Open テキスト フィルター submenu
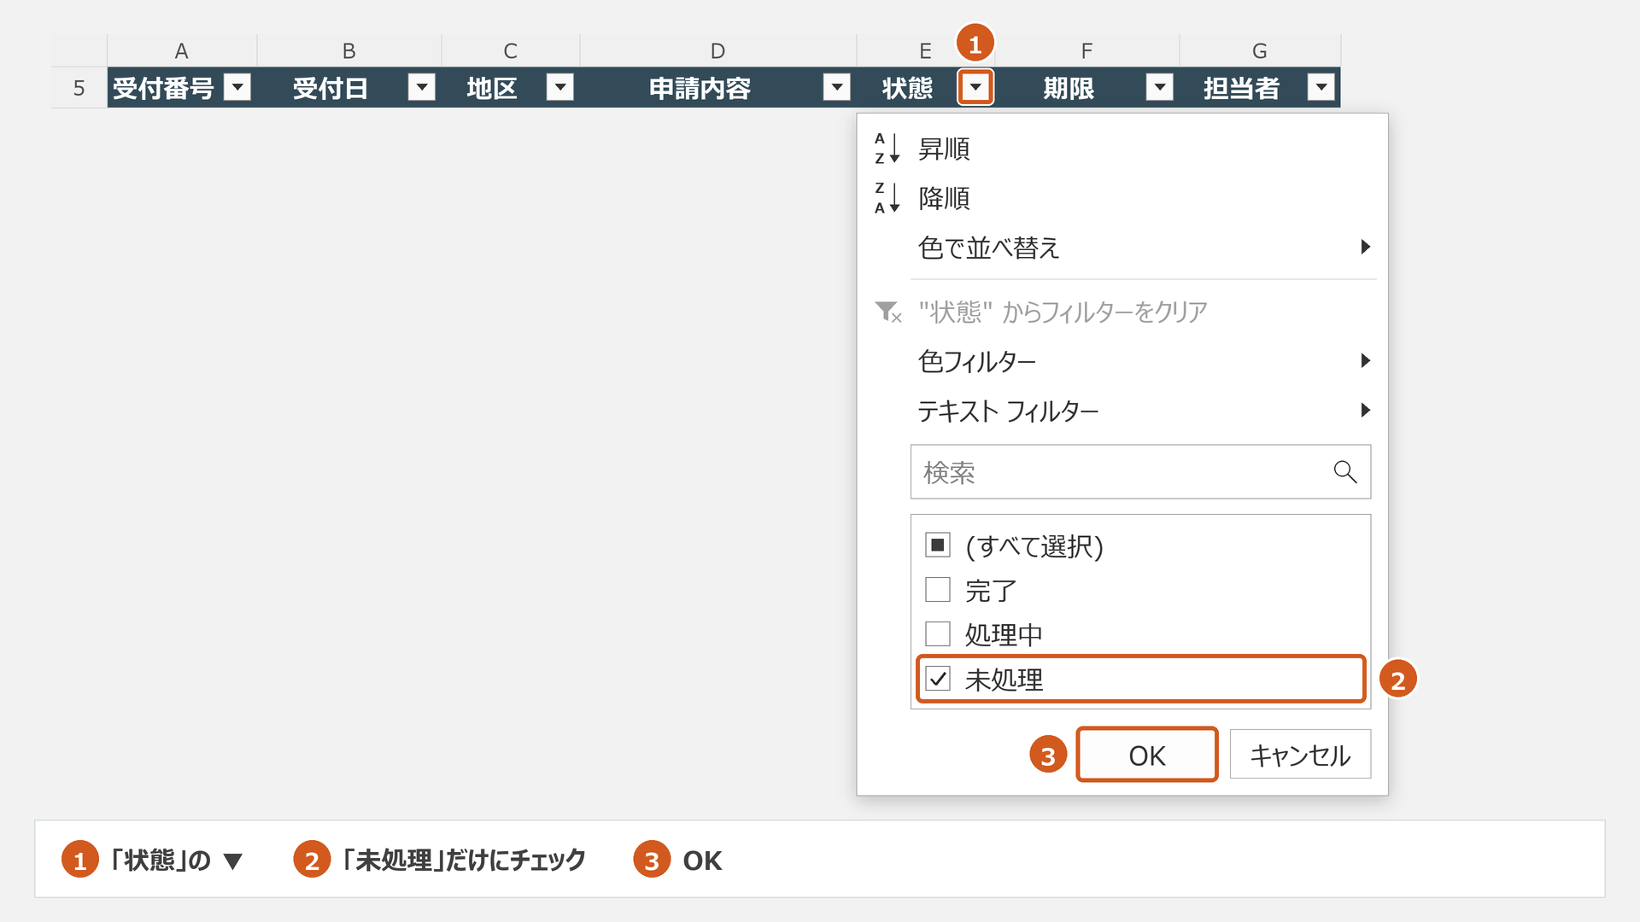Image resolution: width=1640 pixels, height=922 pixels. click(1122, 411)
